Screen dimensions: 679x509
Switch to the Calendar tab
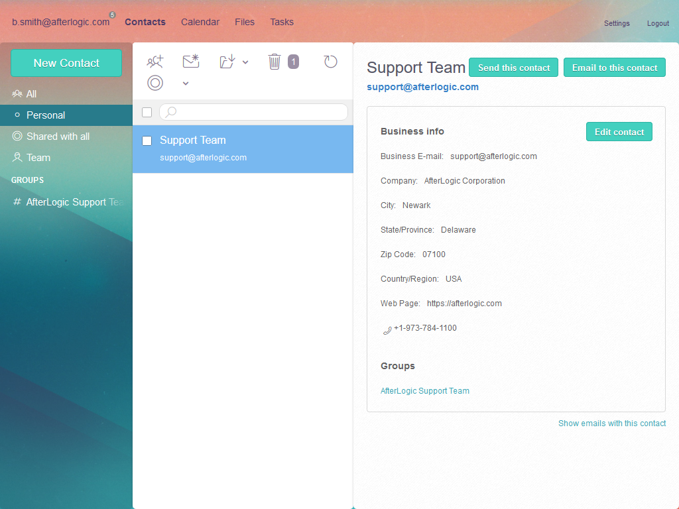pos(200,22)
